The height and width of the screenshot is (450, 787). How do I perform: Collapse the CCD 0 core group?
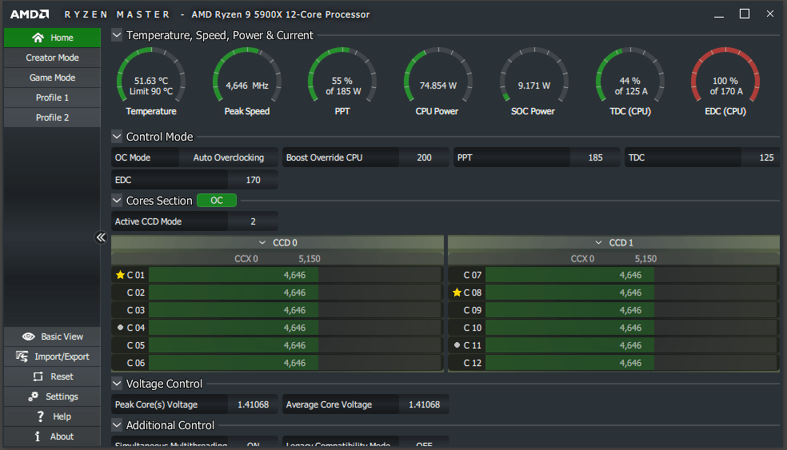[x=262, y=242]
